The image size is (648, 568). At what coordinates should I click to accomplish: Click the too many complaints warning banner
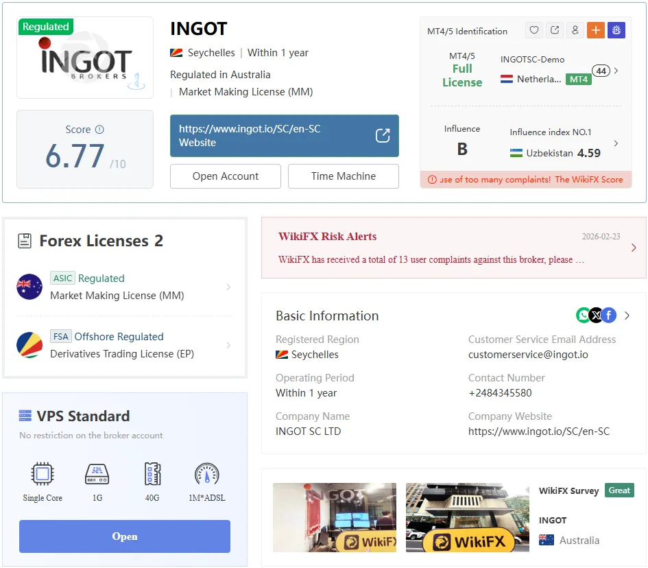click(x=526, y=180)
